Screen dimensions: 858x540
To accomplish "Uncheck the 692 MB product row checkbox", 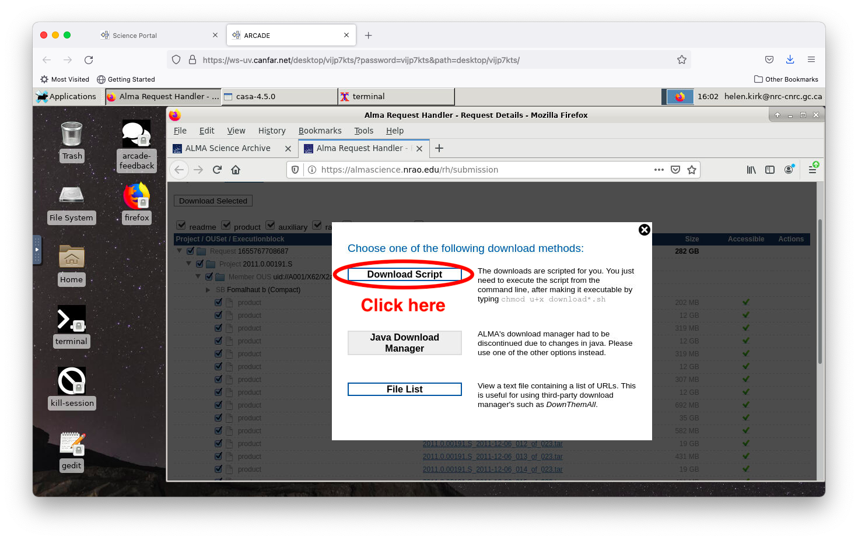I will (x=218, y=405).
